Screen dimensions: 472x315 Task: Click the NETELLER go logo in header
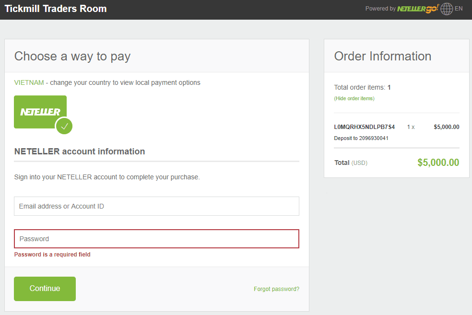tap(417, 9)
